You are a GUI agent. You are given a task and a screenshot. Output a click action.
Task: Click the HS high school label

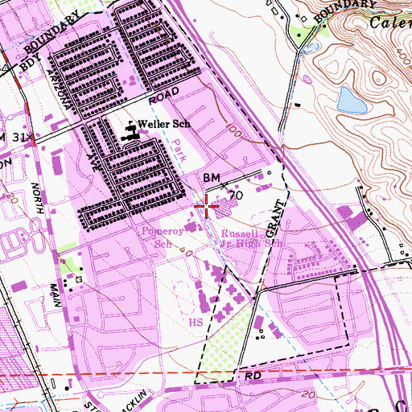point(196,322)
